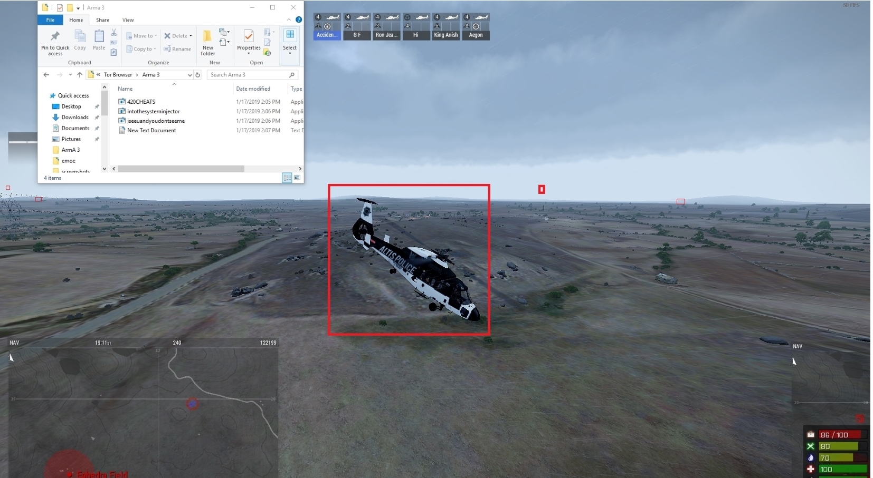Click the Edit icon in Open group
Screen dimensions: 873x478
click(267, 42)
